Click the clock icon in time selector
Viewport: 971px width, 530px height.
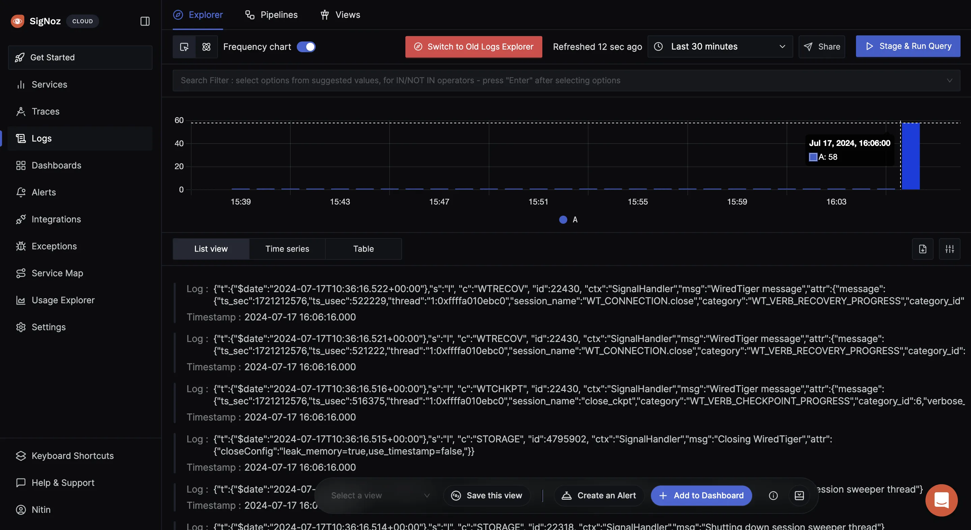(x=658, y=47)
